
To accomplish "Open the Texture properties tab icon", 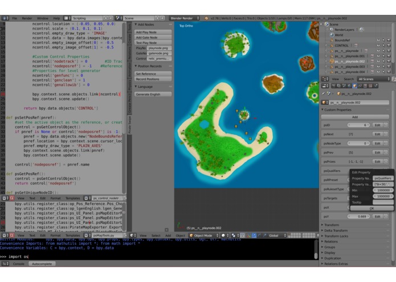I will 370,86.
